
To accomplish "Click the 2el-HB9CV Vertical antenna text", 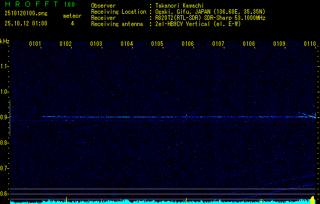I will pyautogui.click(x=198, y=24).
